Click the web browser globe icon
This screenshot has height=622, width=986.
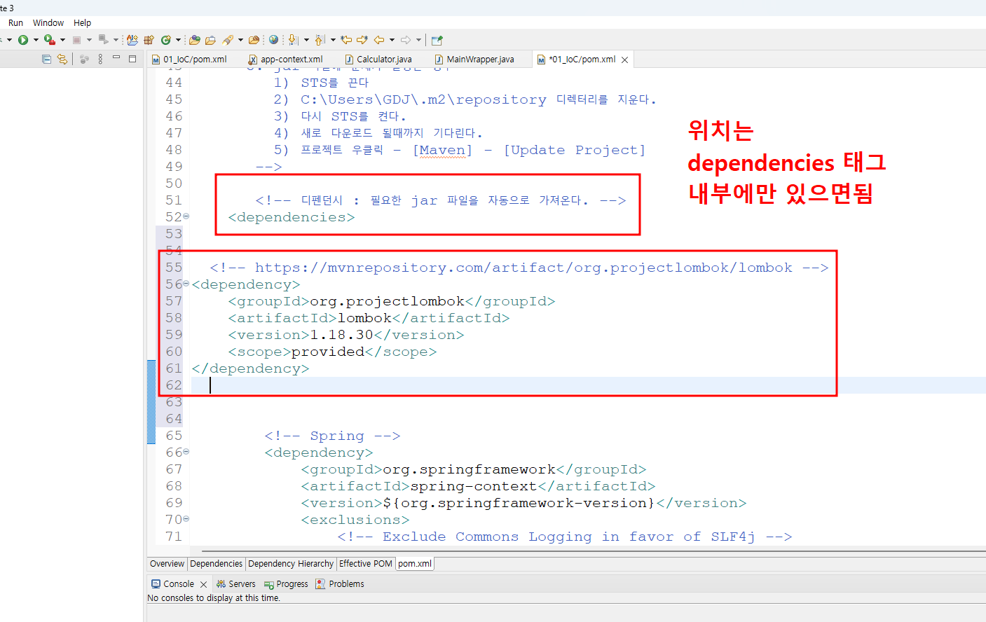[273, 40]
